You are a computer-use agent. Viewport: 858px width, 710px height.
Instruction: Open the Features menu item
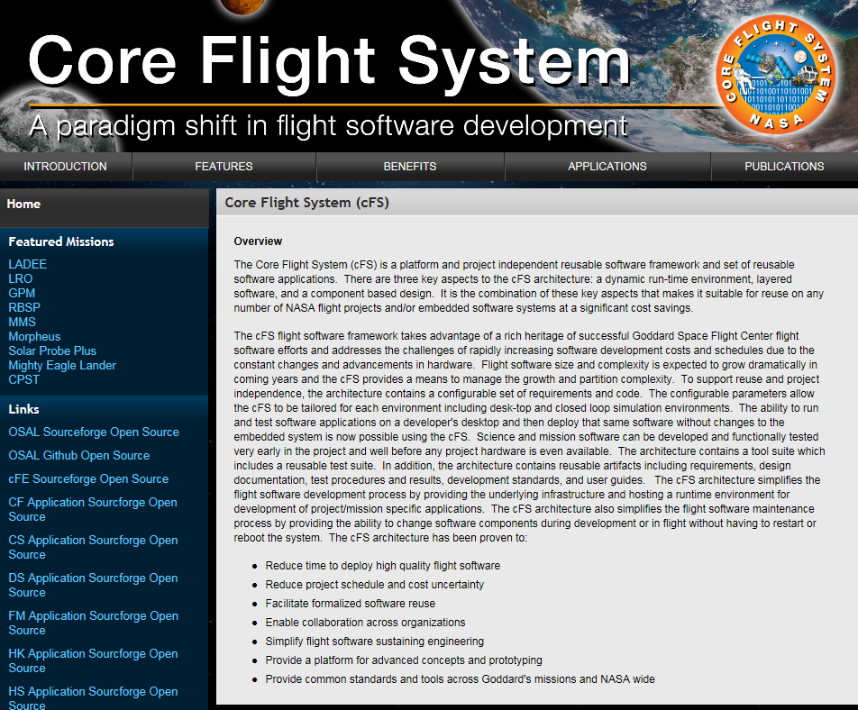click(x=224, y=167)
